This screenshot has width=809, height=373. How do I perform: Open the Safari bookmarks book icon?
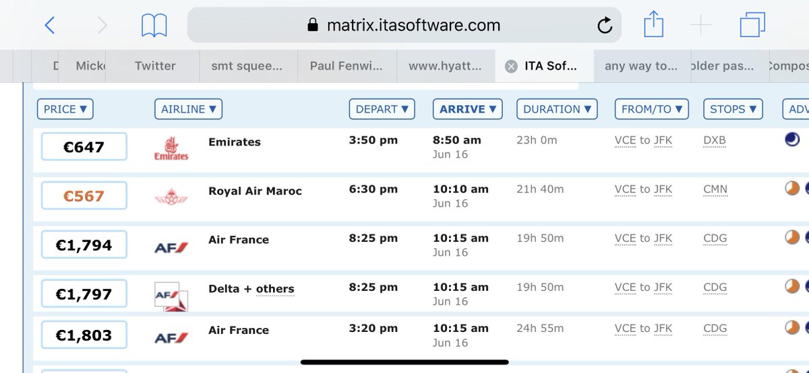point(154,26)
